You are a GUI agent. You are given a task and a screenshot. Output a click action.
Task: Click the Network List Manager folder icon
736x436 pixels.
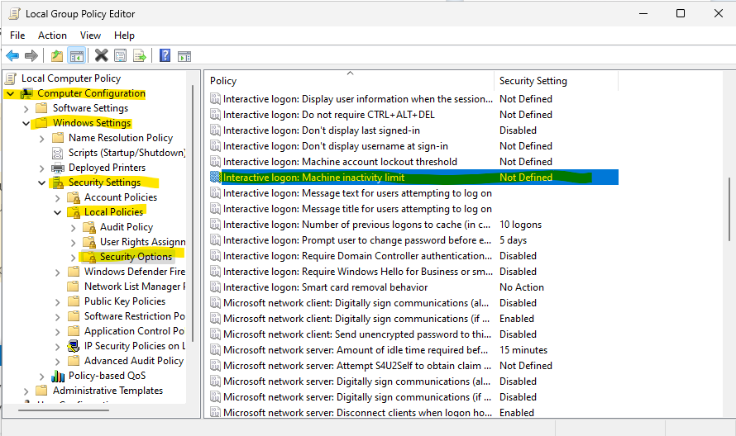(74, 286)
